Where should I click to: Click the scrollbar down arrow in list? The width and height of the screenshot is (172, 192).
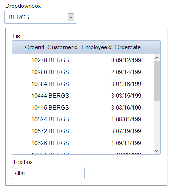tap(157, 151)
